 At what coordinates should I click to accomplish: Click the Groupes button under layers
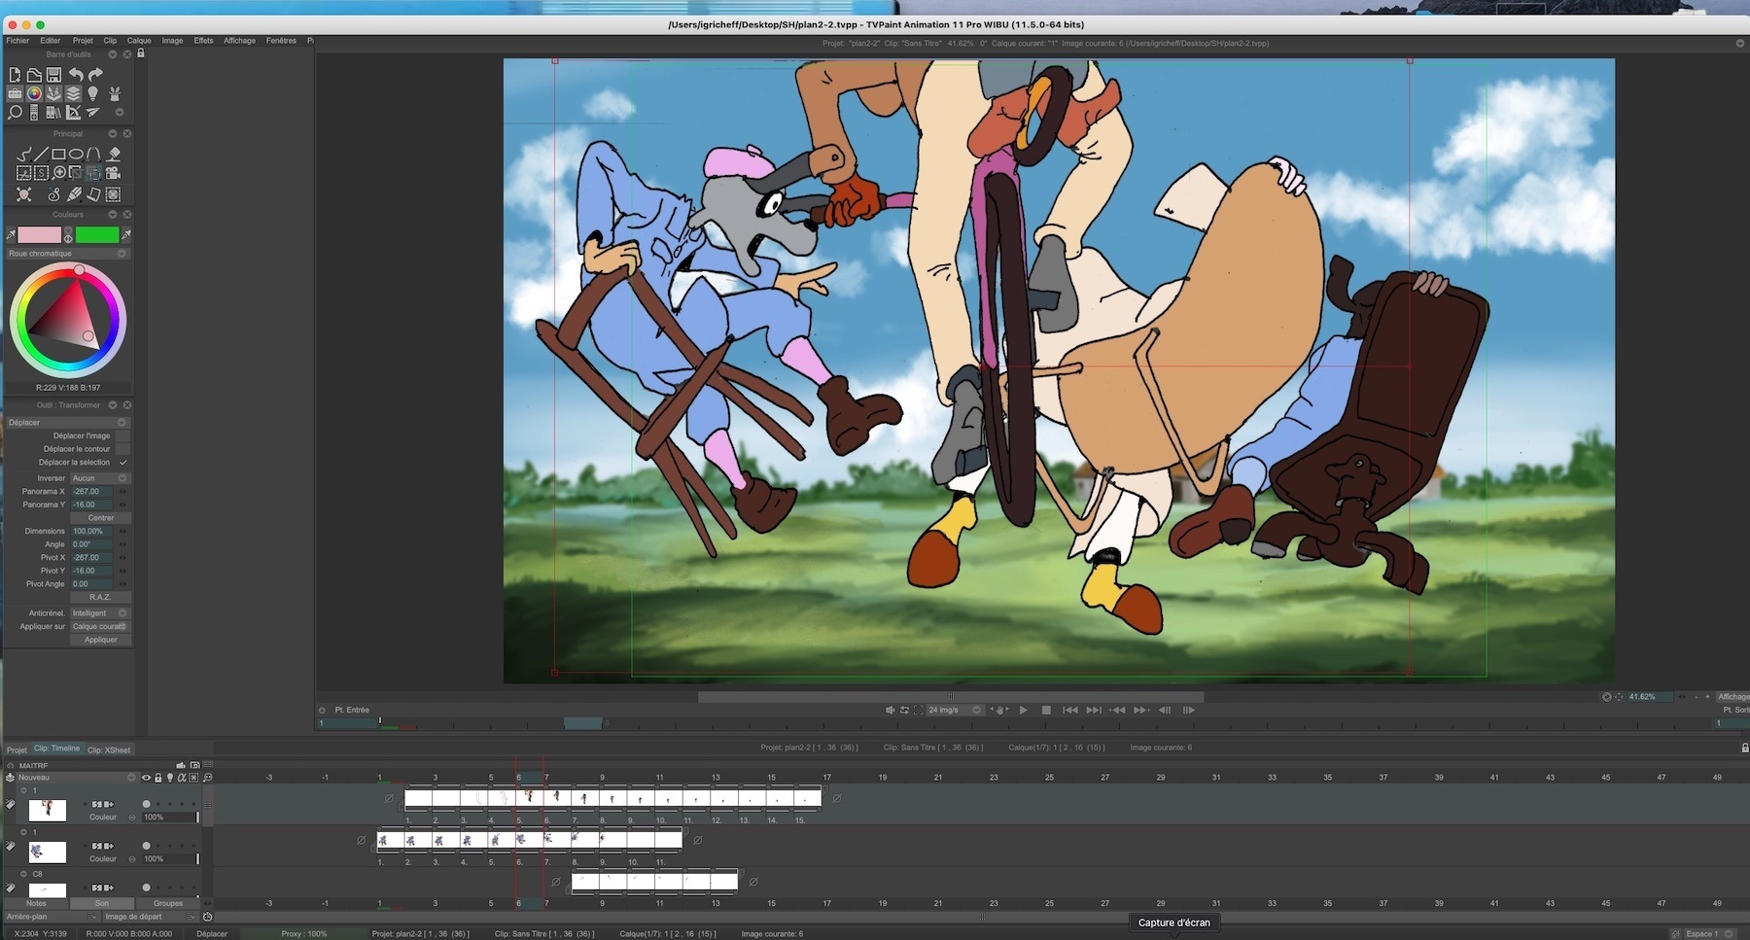coord(168,904)
